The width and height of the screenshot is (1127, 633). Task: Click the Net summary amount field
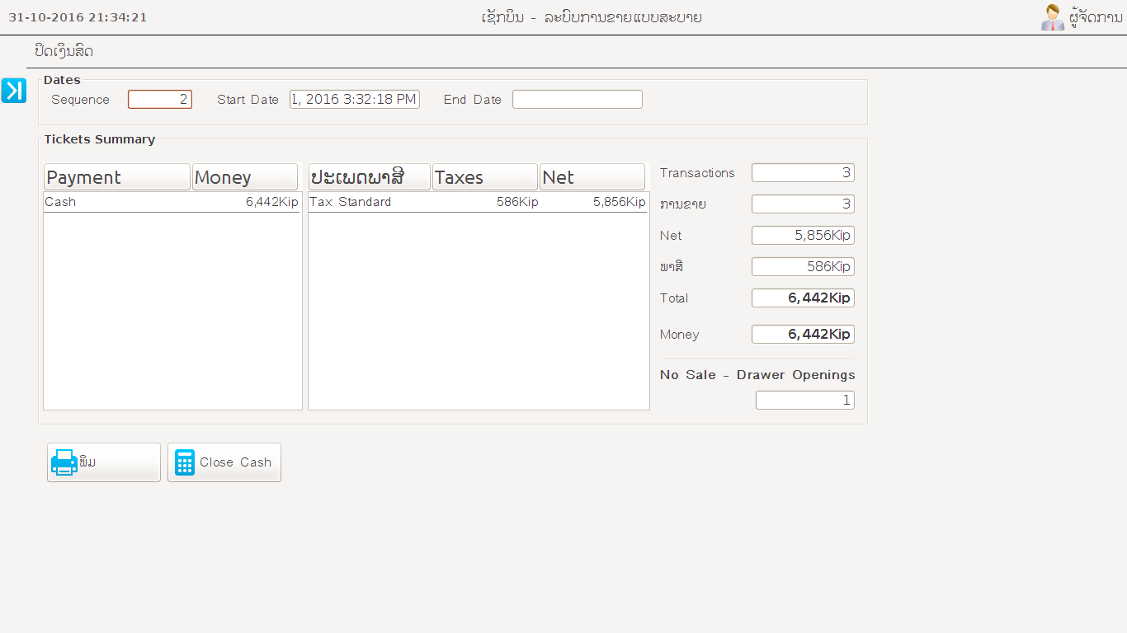tap(802, 236)
